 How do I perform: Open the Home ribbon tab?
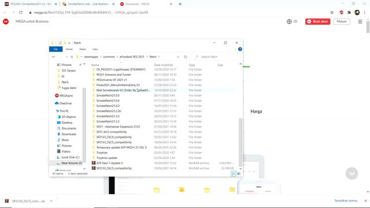69,49
